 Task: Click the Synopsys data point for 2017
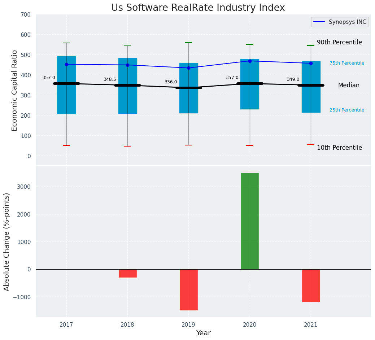pyautogui.click(x=66, y=64)
